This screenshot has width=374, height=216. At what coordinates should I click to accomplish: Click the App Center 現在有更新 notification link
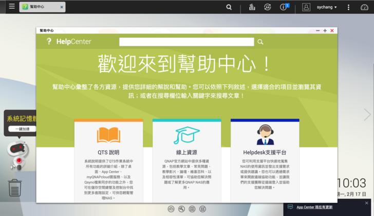click(314, 207)
